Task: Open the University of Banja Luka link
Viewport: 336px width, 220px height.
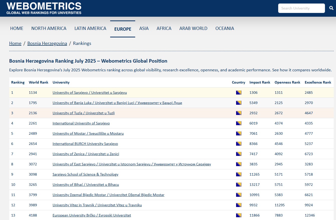Action: tap(117, 103)
